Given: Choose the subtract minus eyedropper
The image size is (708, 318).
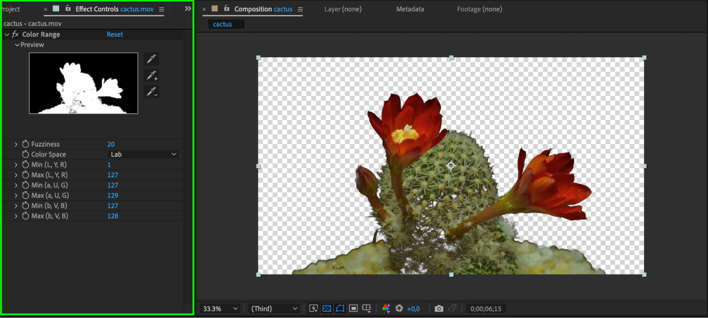Looking at the screenshot, I should coord(152,92).
